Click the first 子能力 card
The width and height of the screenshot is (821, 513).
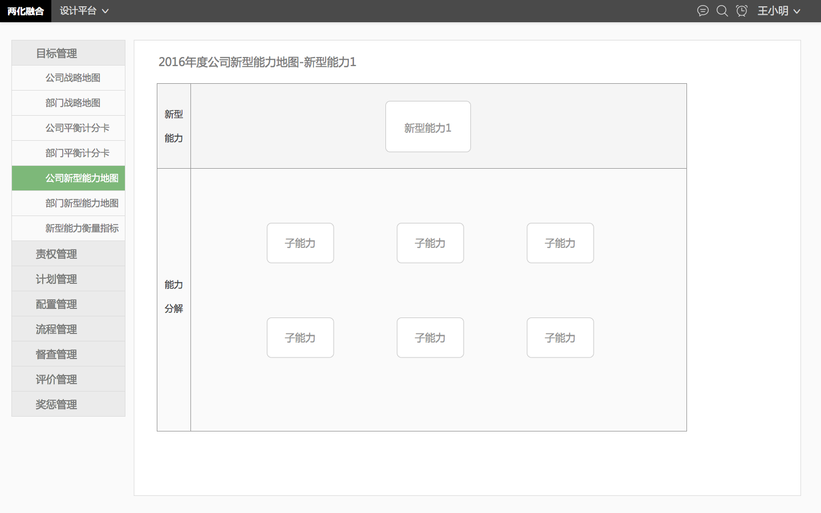[300, 243]
